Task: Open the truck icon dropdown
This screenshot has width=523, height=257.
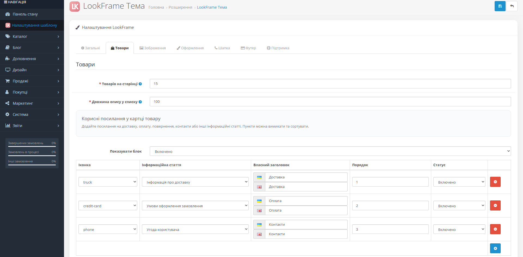Action: [x=108, y=182]
